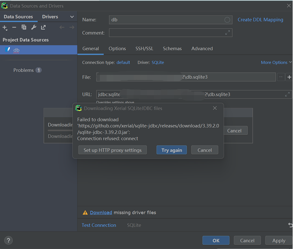
Task: Go back with left arrow icon
Action: [x=62, y=27]
